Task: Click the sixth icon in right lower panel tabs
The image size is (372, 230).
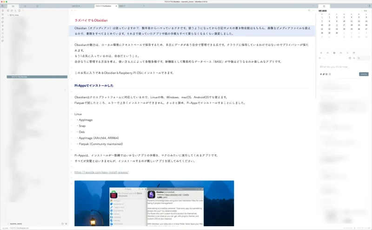Action: tap(354, 53)
